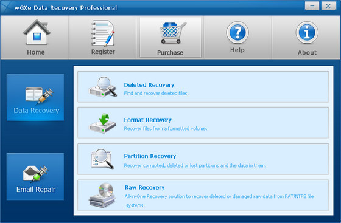Click the Raw Recovery disc drive icon

tap(102, 195)
